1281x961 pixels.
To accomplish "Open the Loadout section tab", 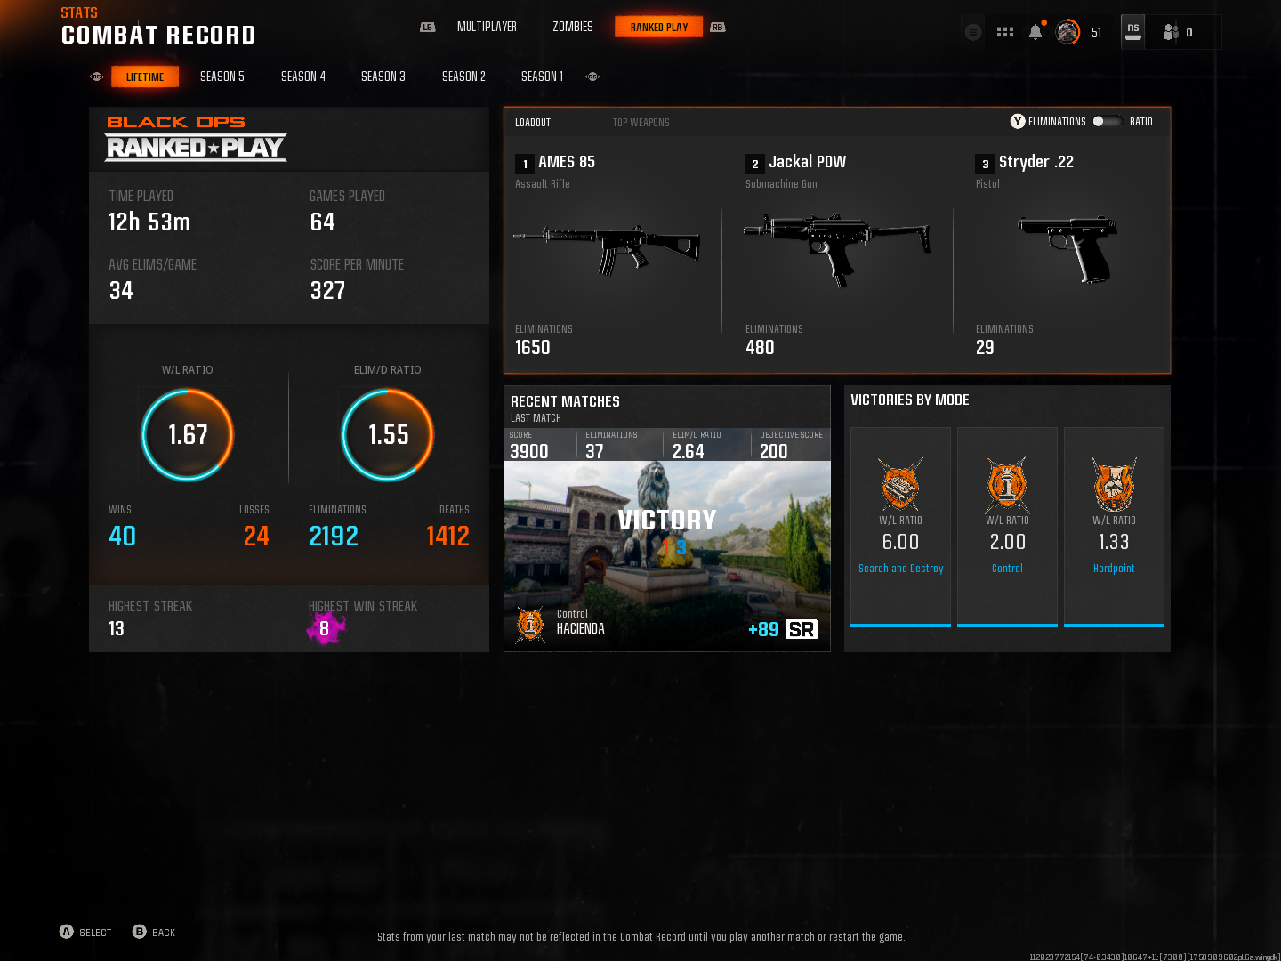I will tap(533, 123).
